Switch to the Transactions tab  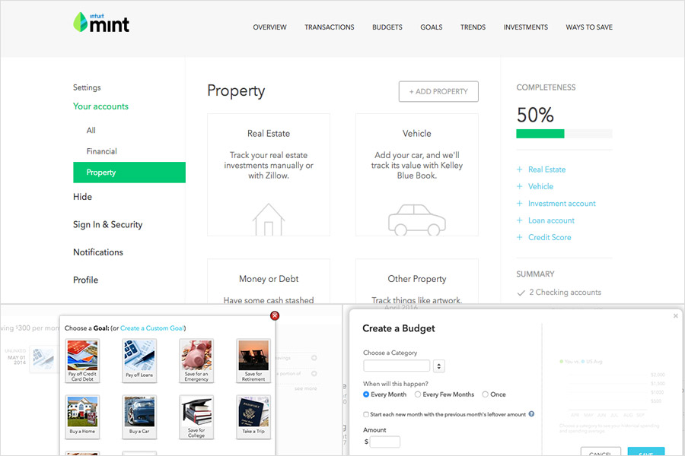point(330,27)
